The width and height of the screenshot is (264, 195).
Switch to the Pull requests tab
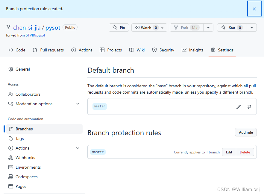48,50
